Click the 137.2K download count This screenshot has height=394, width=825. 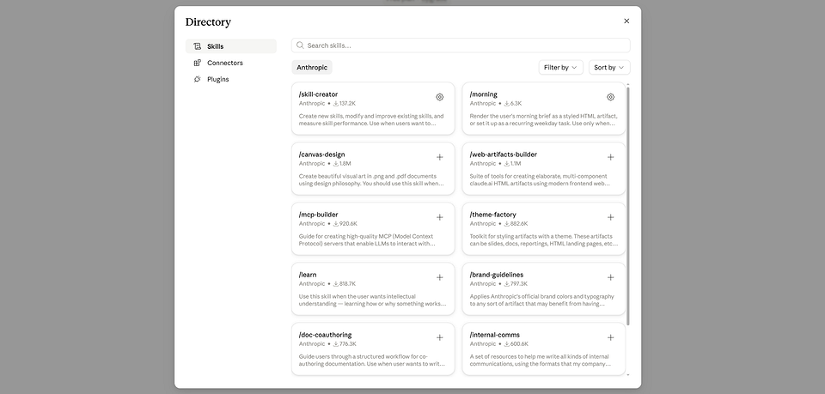coord(345,104)
